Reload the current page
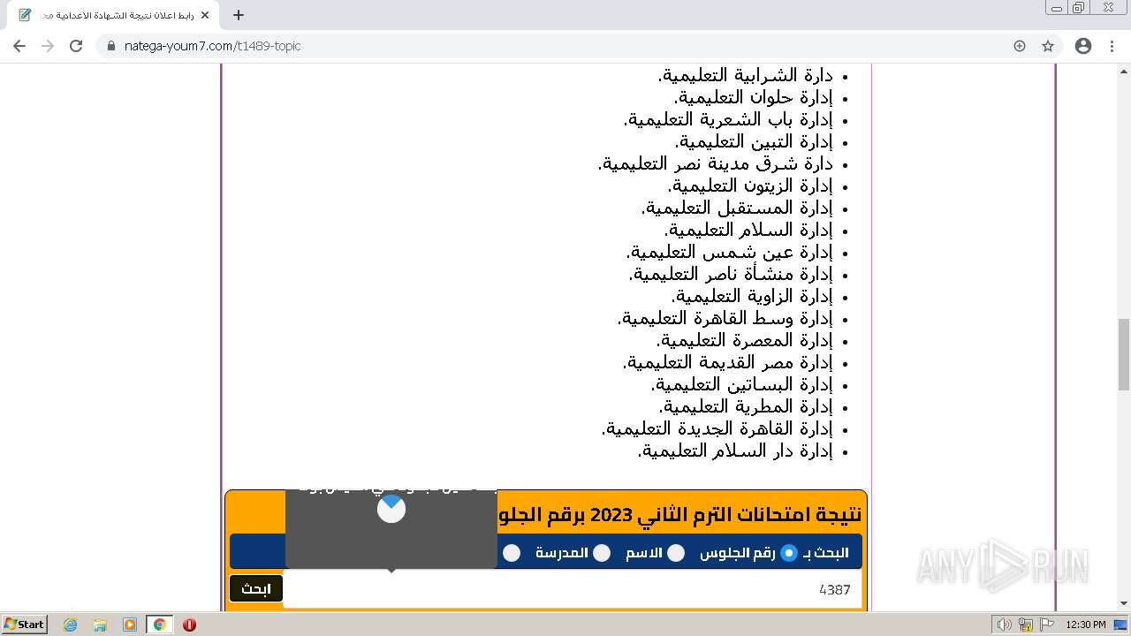The height and width of the screenshot is (636, 1131). (76, 46)
